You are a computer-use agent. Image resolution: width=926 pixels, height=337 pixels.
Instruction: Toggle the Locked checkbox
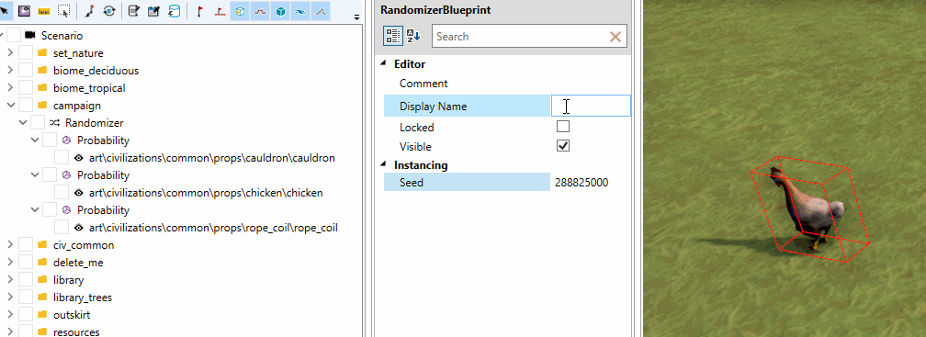point(563,127)
